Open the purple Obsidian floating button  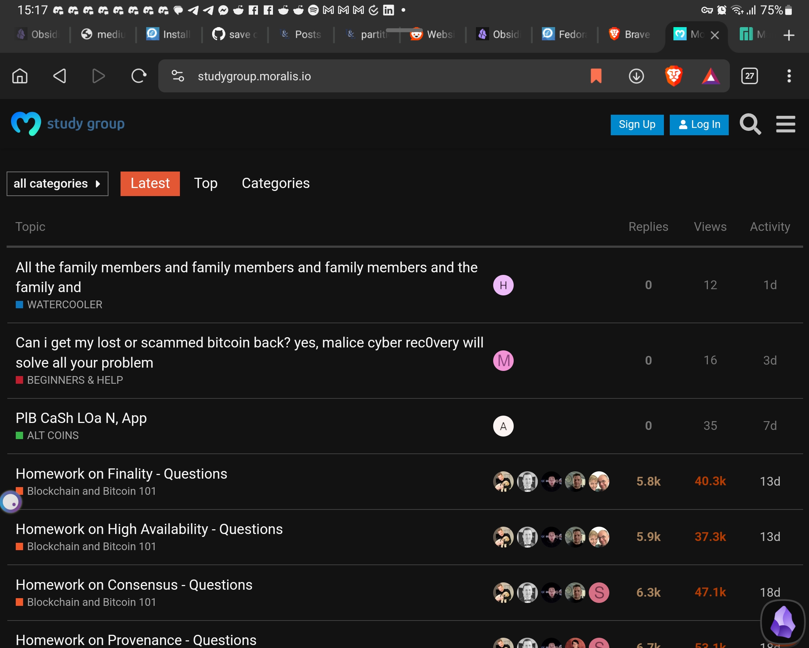[x=783, y=622]
